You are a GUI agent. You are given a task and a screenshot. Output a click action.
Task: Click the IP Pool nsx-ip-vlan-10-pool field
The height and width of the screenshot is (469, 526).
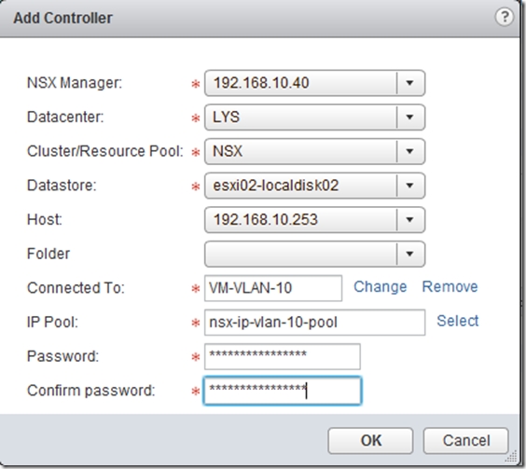314,323
